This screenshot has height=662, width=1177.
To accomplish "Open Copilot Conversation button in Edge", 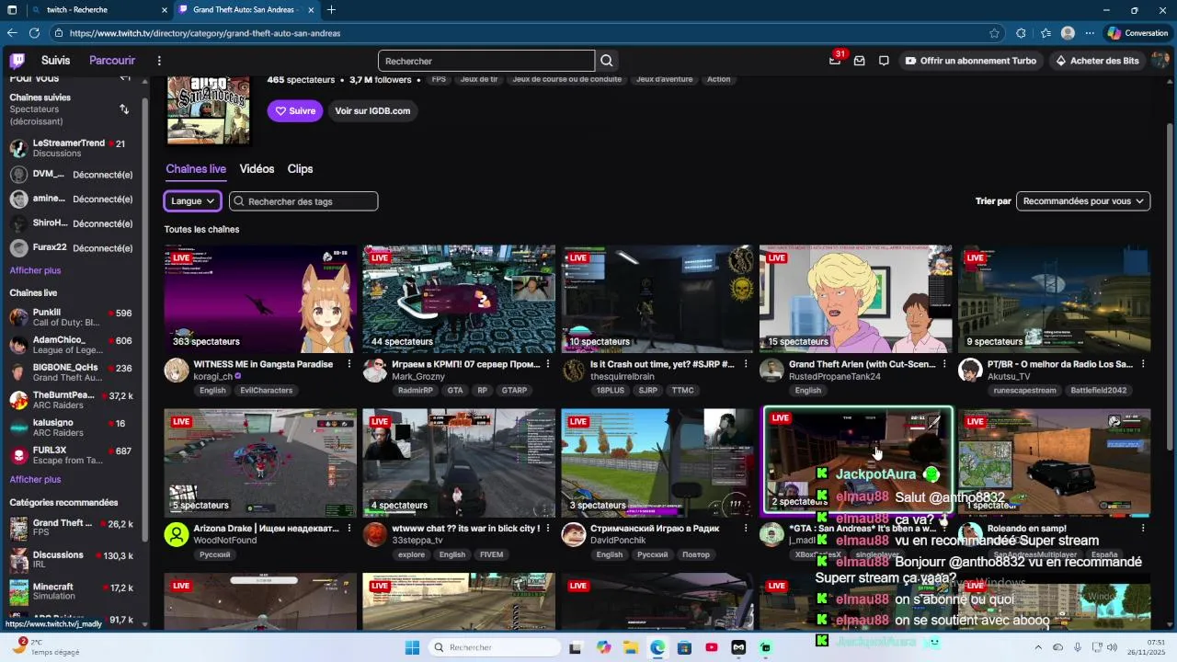I will tap(1137, 33).
